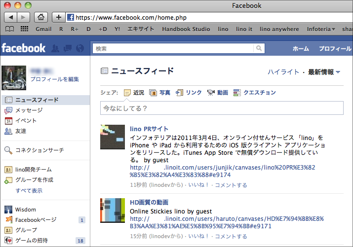Click いいね！ on lino PRサイト post
The width and height of the screenshot is (353, 247).
tap(198, 185)
